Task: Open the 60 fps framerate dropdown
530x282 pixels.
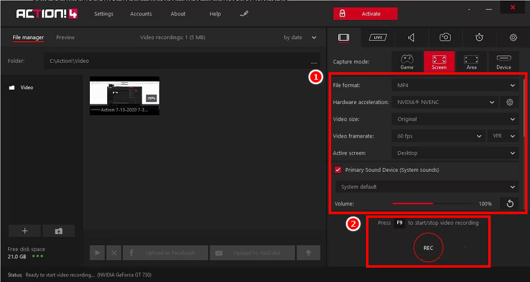Action: coord(438,136)
